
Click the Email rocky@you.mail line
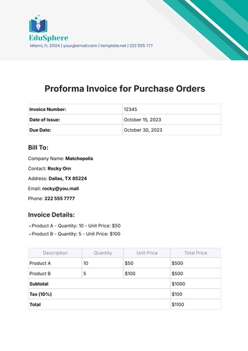click(53, 188)
